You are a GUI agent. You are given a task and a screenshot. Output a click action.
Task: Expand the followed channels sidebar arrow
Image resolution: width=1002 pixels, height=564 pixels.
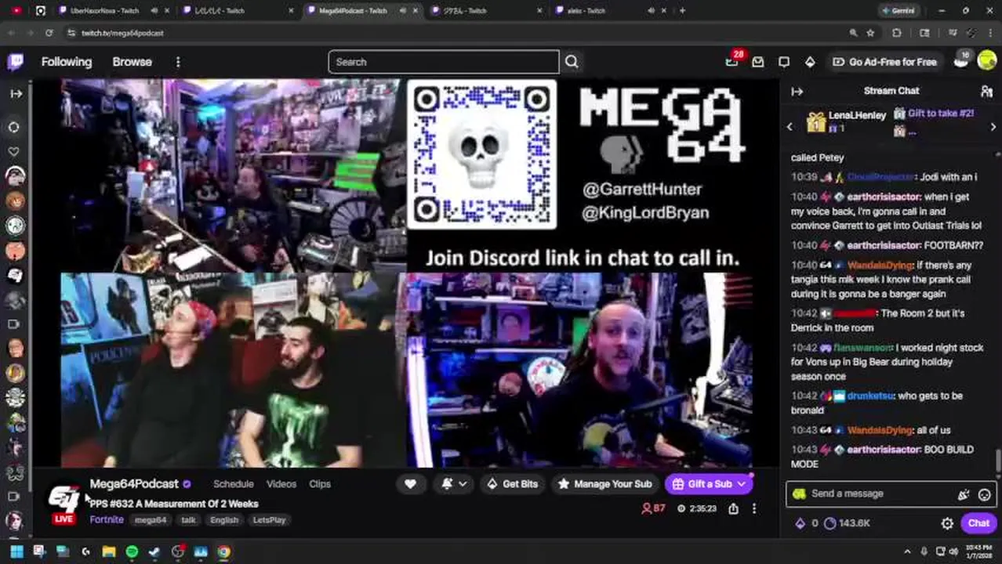point(16,93)
